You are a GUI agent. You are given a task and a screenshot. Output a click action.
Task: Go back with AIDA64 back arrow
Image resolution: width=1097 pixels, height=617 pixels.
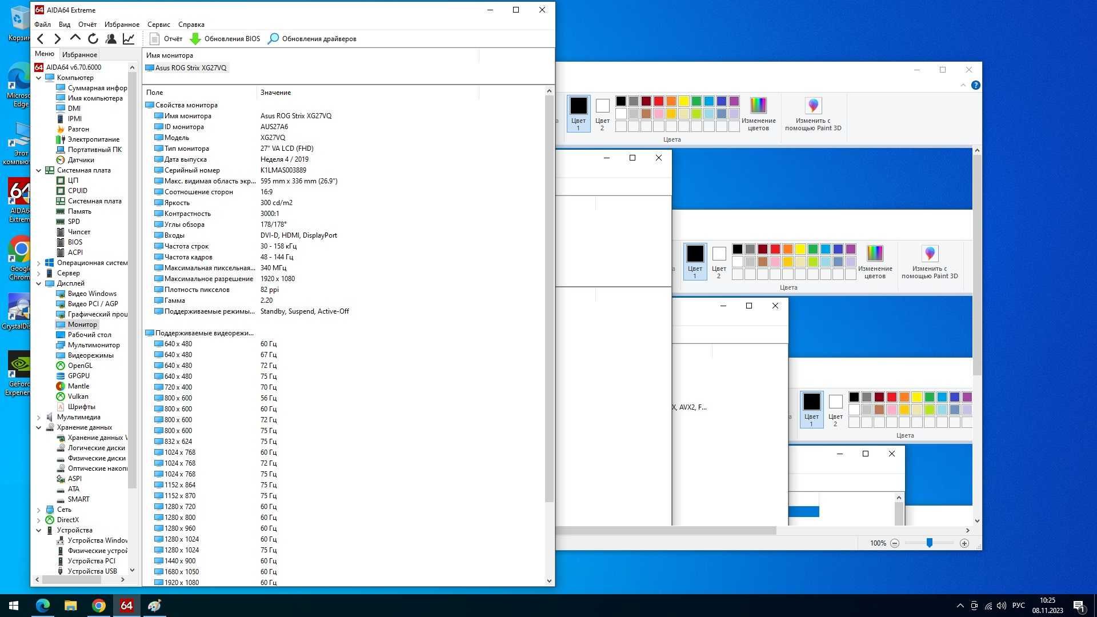[40, 39]
